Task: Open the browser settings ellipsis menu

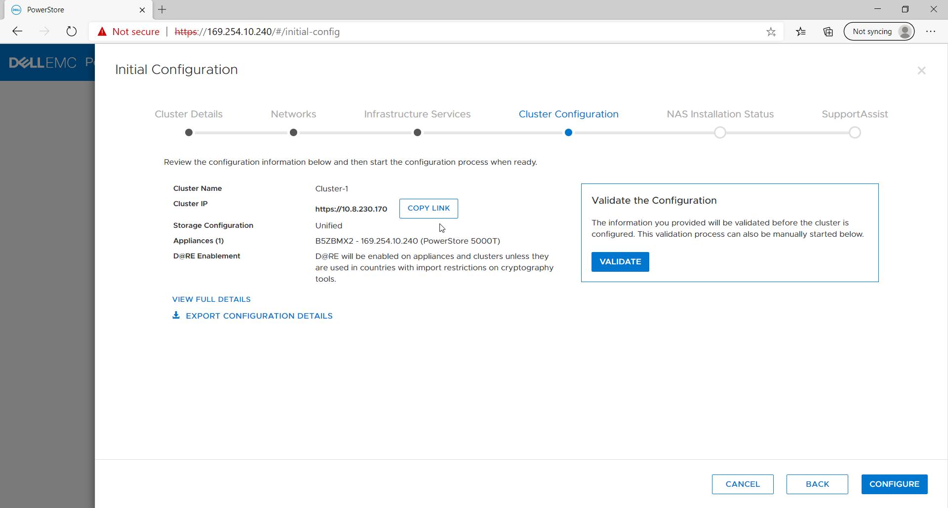Action: pyautogui.click(x=932, y=31)
